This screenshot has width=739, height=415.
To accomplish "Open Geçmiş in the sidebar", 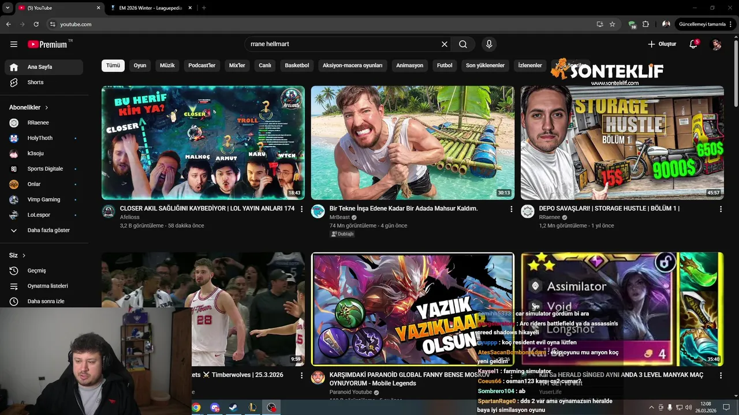I will [44, 270].
